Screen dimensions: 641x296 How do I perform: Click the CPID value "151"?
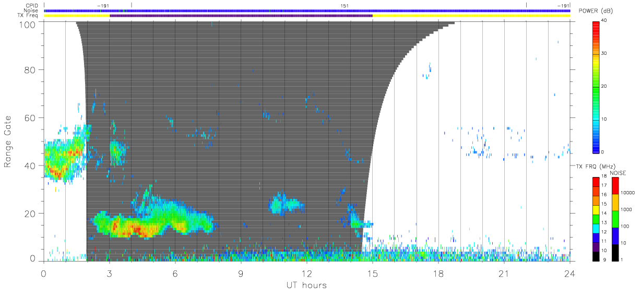(345, 5)
